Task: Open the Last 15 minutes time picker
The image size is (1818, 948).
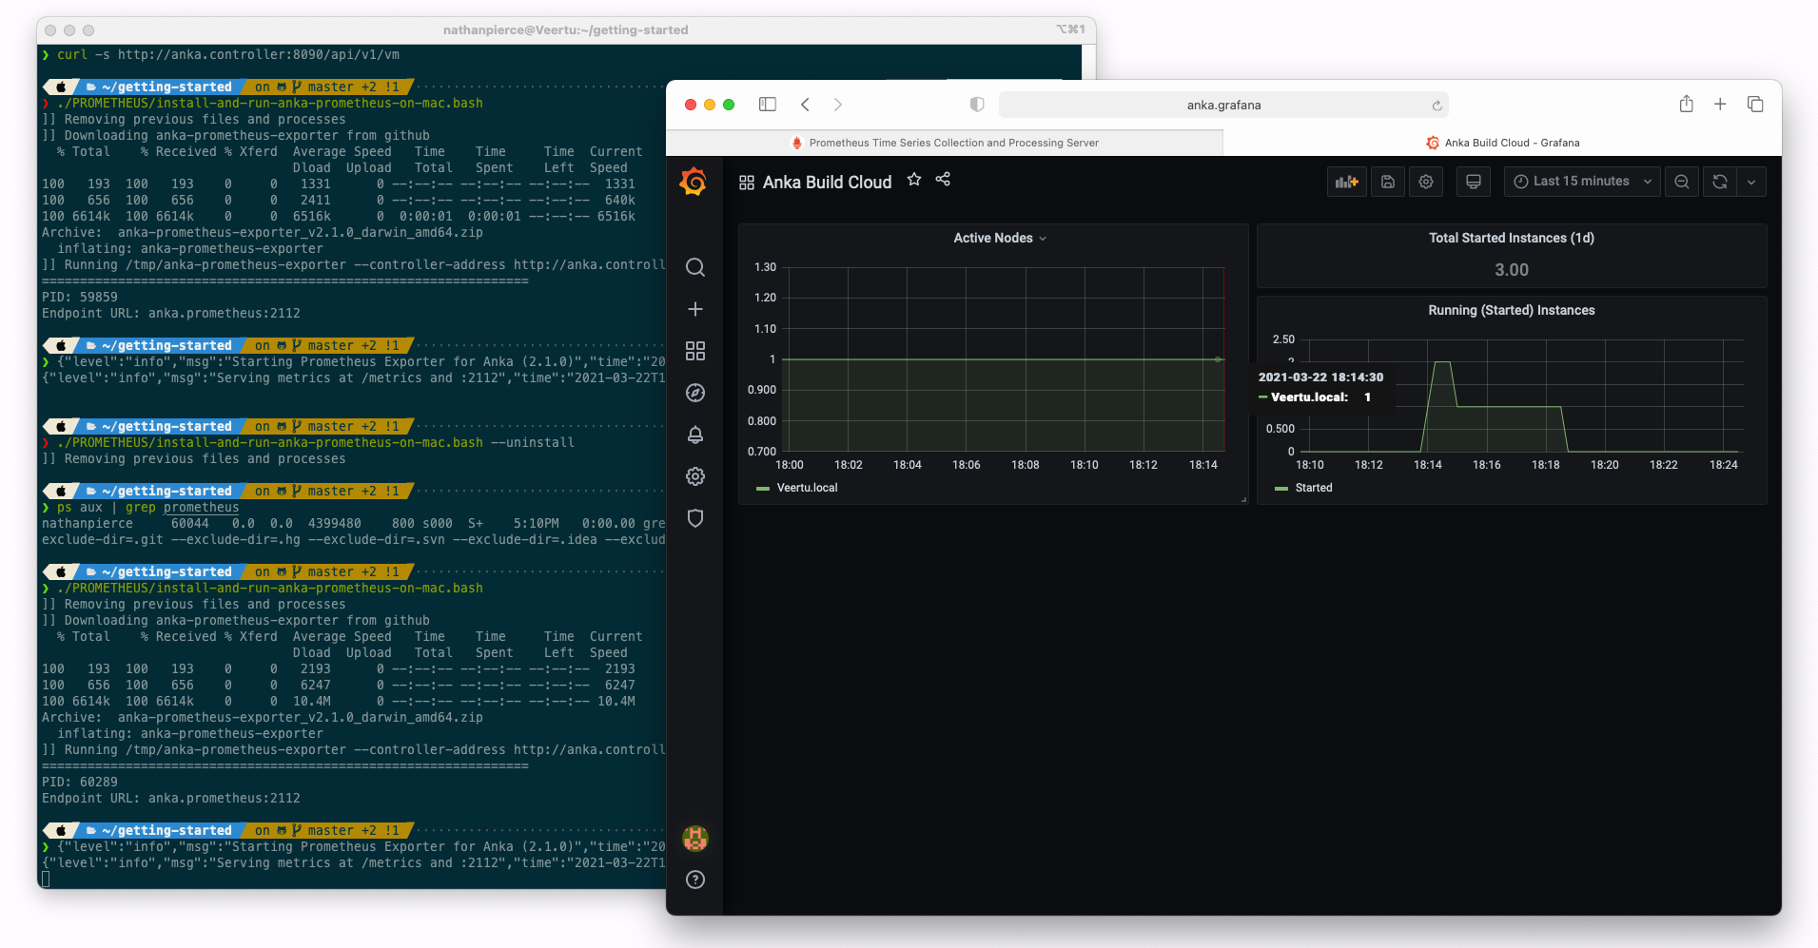Action: pos(1582,182)
